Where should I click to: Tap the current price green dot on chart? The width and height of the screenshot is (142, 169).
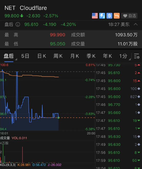[x=58, y=118]
